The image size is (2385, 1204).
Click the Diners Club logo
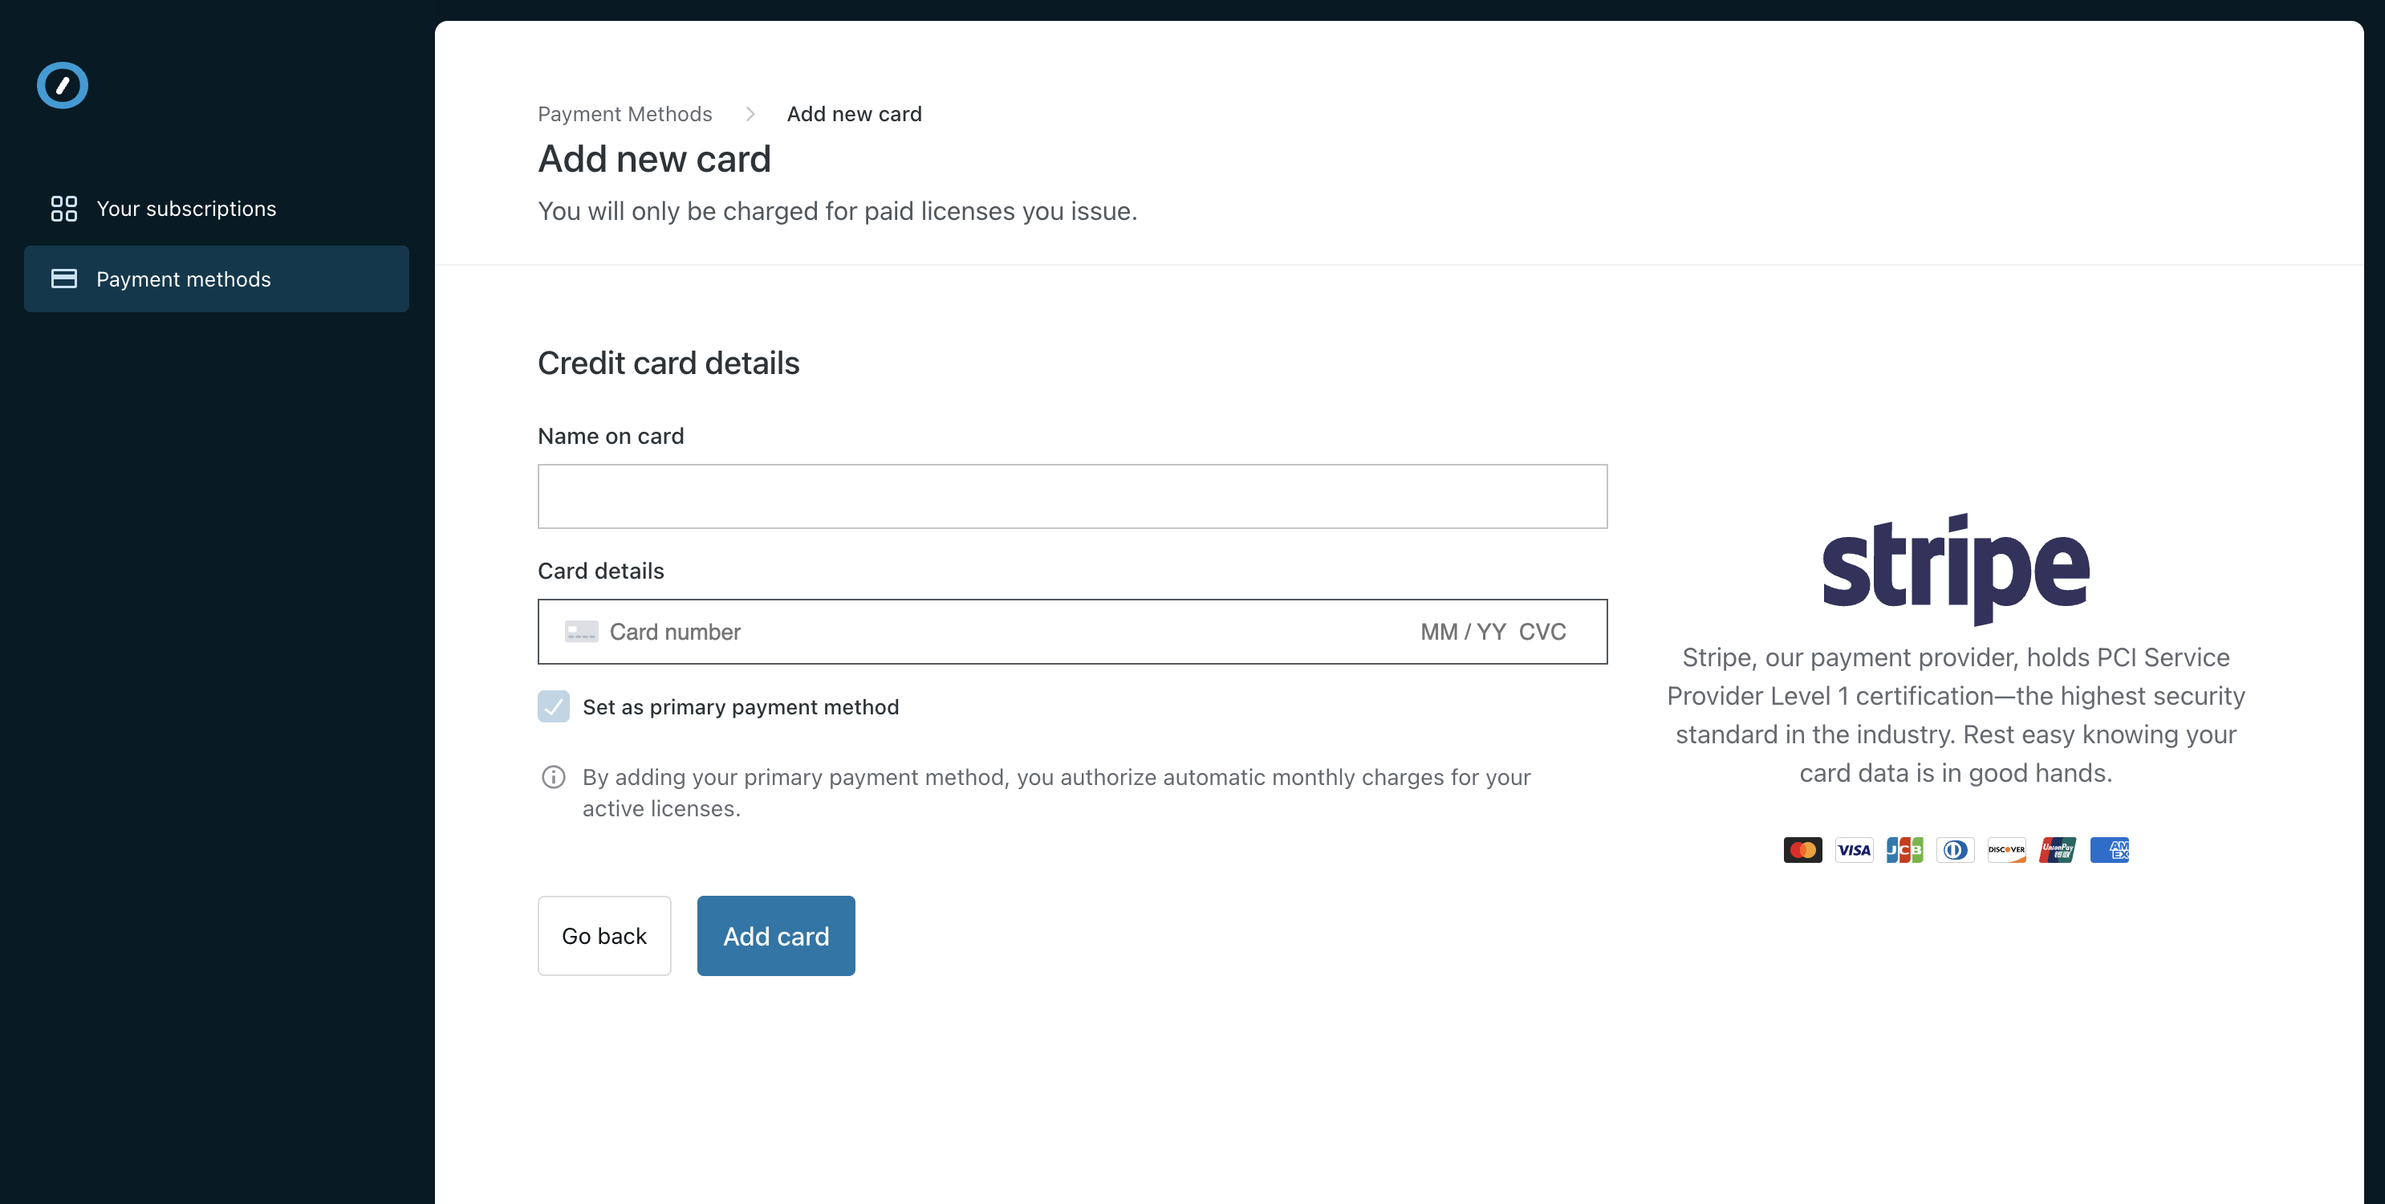click(1956, 849)
